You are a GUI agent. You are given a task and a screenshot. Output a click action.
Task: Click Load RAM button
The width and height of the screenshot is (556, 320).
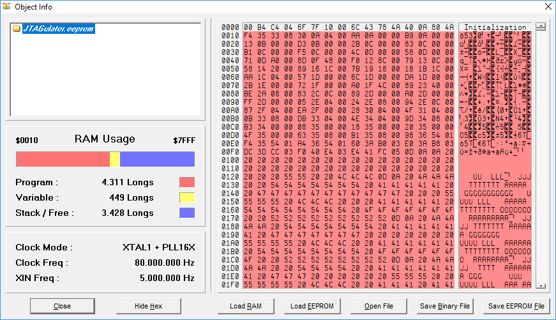click(x=246, y=306)
